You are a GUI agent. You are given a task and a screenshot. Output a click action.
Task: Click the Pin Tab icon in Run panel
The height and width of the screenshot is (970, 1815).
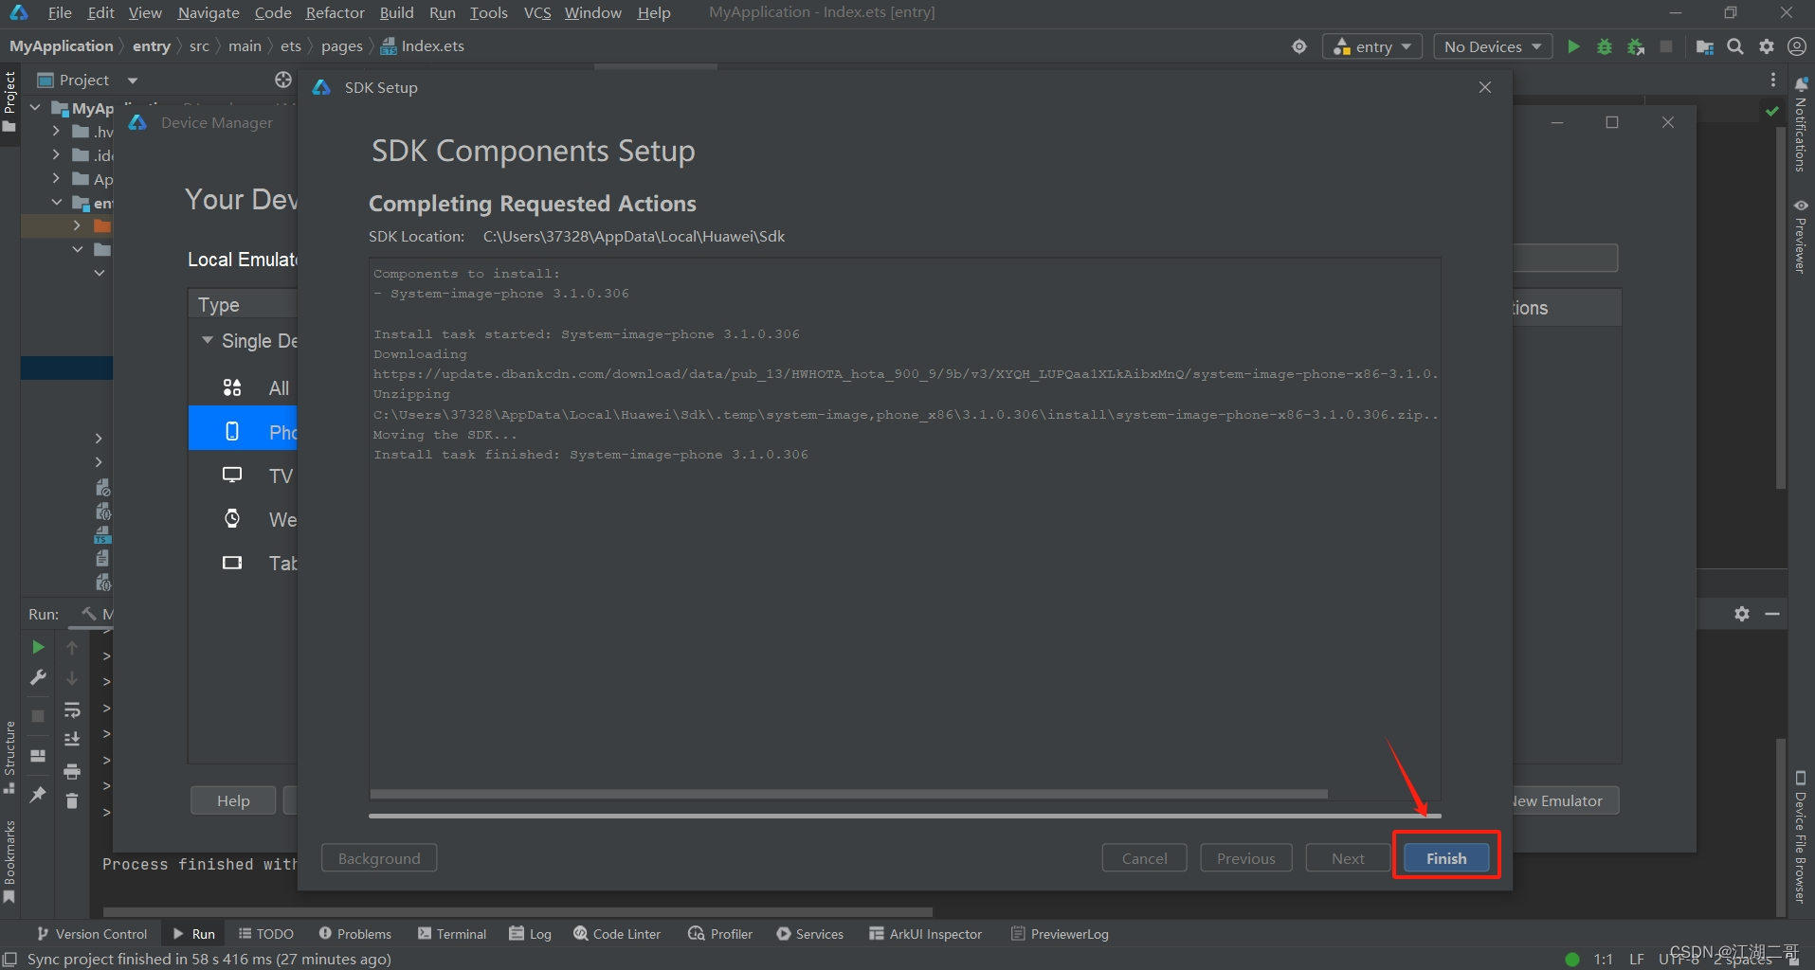point(38,794)
